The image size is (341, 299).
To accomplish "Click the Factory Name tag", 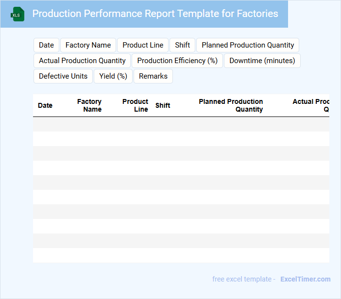I will click(88, 45).
